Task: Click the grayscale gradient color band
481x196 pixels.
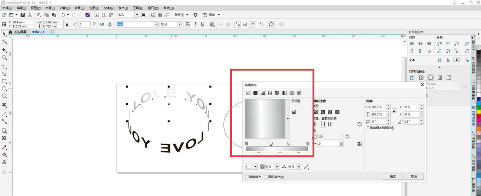Action: [x=277, y=149]
